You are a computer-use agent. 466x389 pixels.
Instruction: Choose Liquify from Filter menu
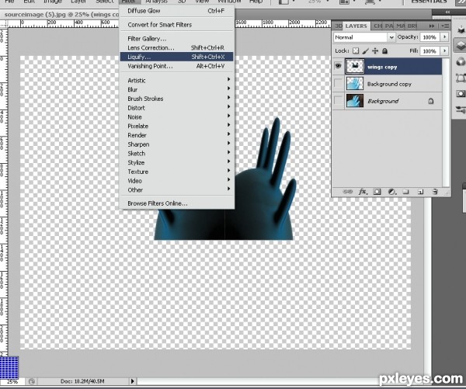tap(176, 57)
